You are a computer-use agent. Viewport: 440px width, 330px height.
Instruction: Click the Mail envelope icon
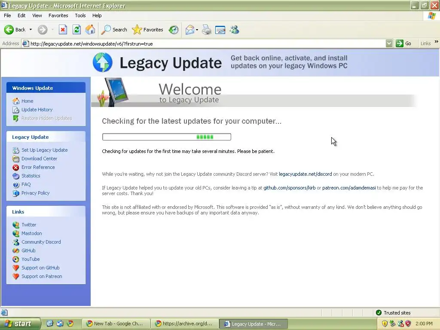(x=190, y=30)
